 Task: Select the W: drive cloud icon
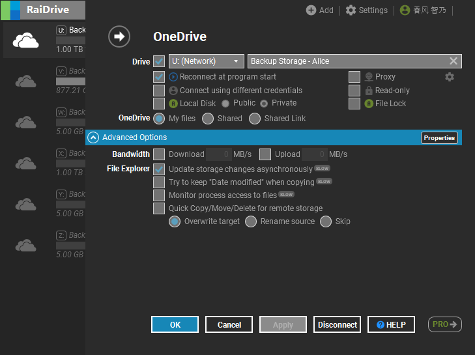click(25, 122)
